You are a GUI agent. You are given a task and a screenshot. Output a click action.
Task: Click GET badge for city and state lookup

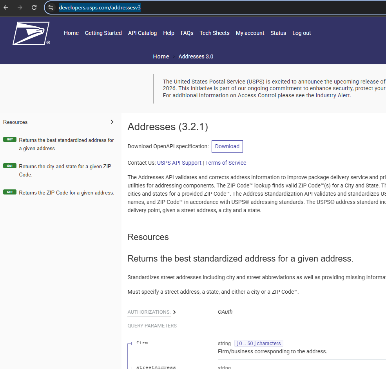pyautogui.click(x=10, y=166)
